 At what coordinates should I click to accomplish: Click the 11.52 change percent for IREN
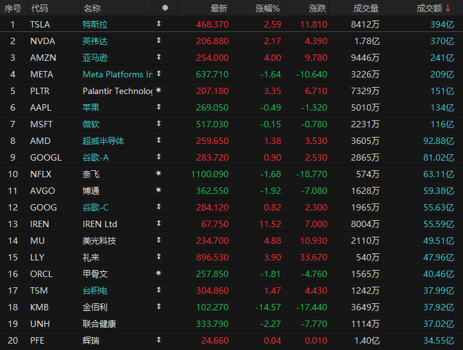click(x=270, y=224)
